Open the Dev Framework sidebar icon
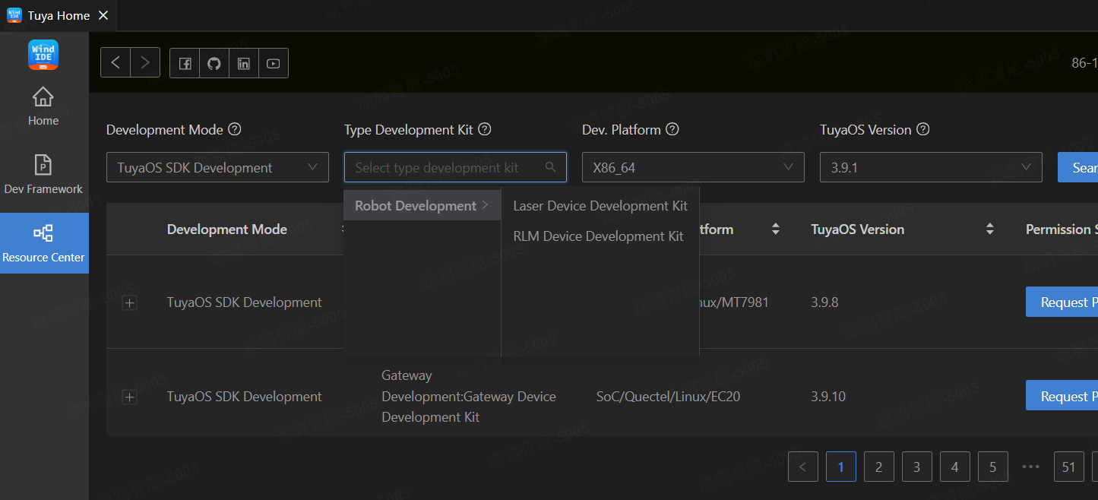1098x500 pixels. click(x=43, y=173)
